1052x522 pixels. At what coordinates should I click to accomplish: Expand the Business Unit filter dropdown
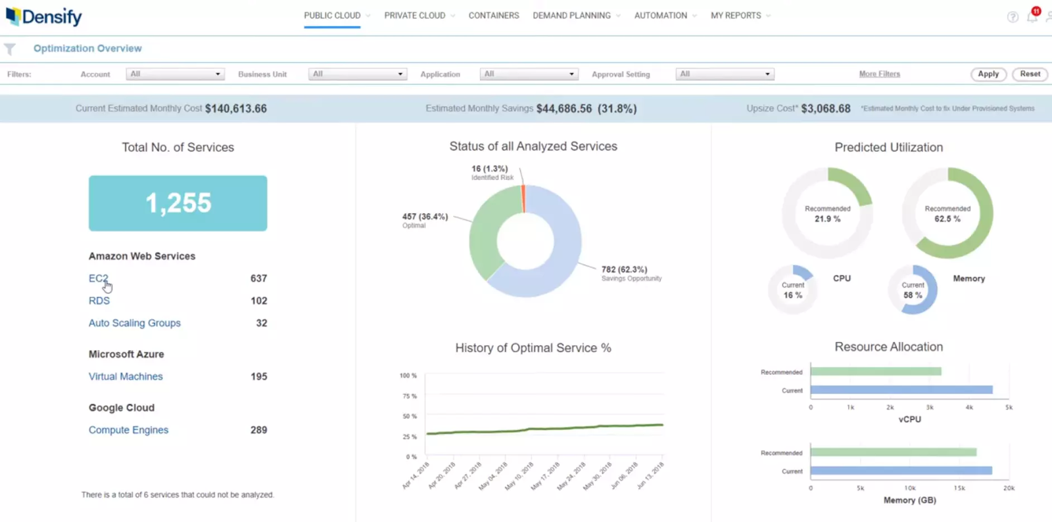(x=358, y=74)
